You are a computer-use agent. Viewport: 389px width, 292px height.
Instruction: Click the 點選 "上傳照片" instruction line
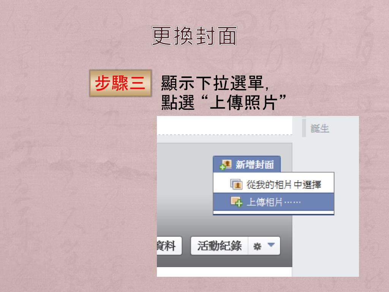[x=224, y=102]
